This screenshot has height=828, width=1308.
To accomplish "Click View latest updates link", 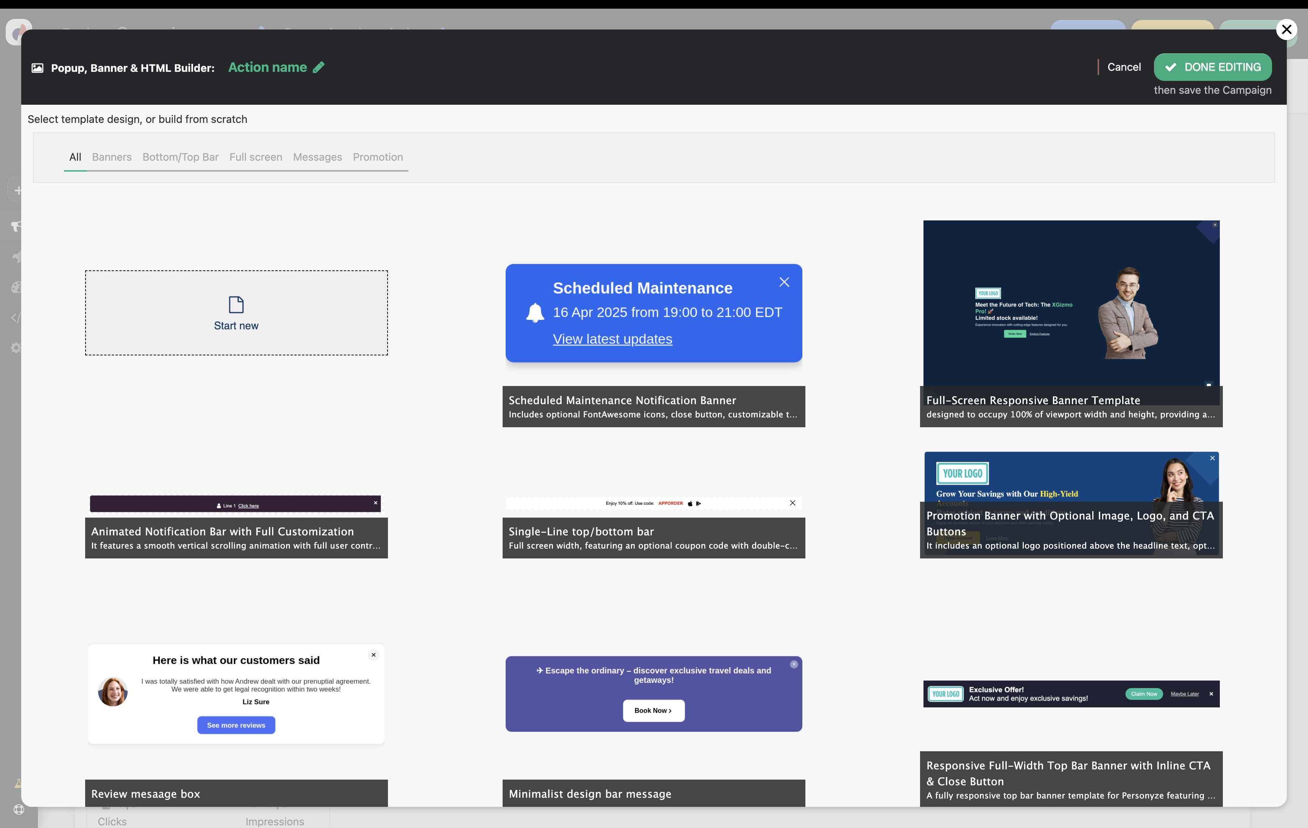I will point(612,339).
